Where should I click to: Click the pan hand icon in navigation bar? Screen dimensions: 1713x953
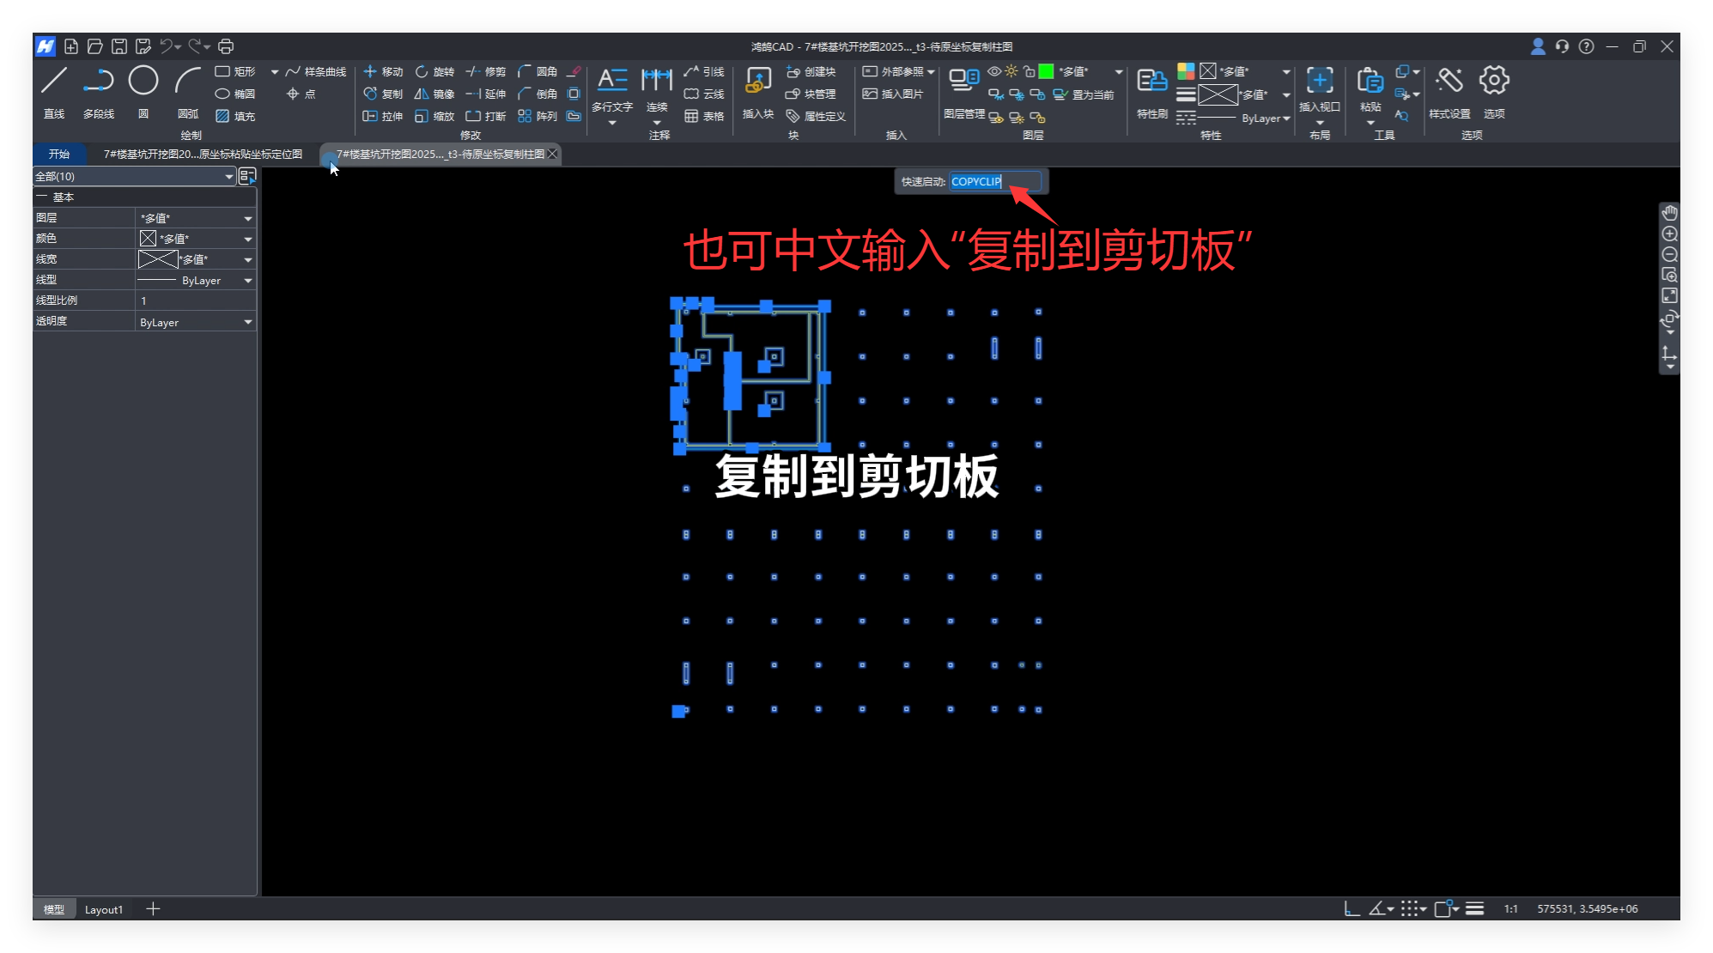1669,213
